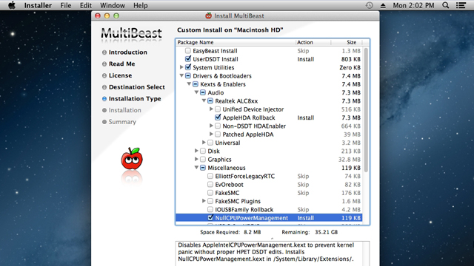Select the EvOreboot row
Screen dimensions: 474x266
[269, 184]
